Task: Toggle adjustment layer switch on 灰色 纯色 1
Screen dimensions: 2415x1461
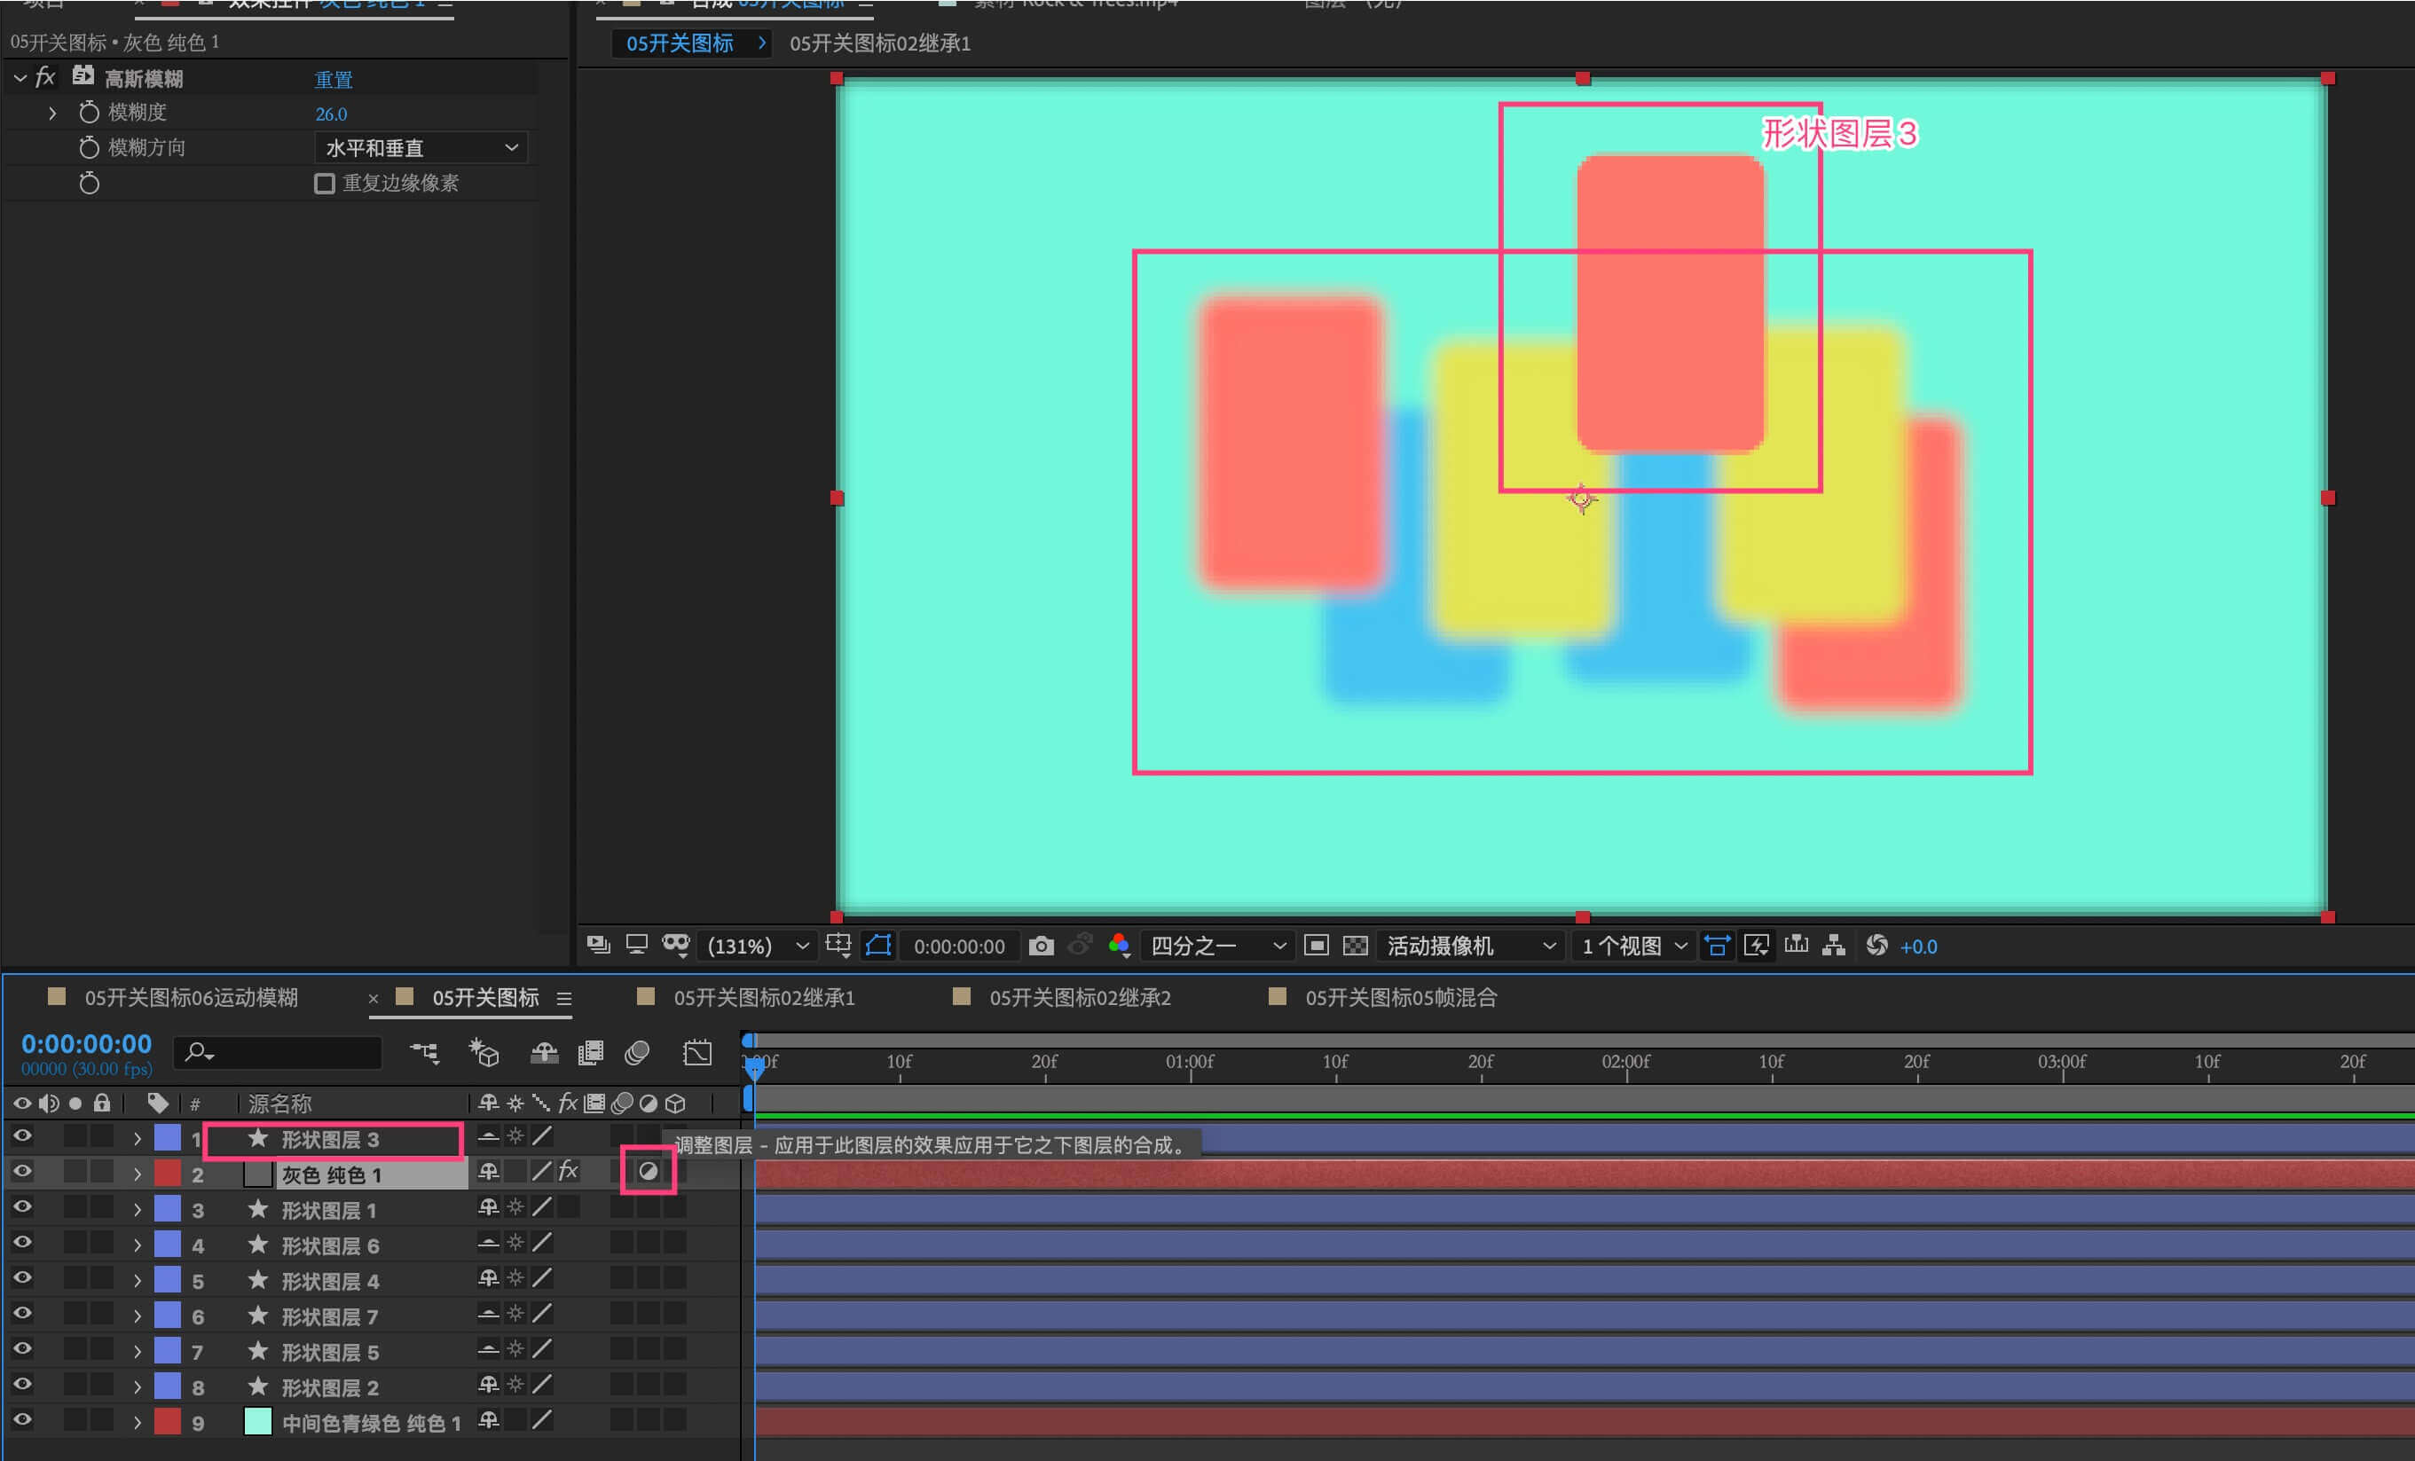Action: (x=648, y=1171)
